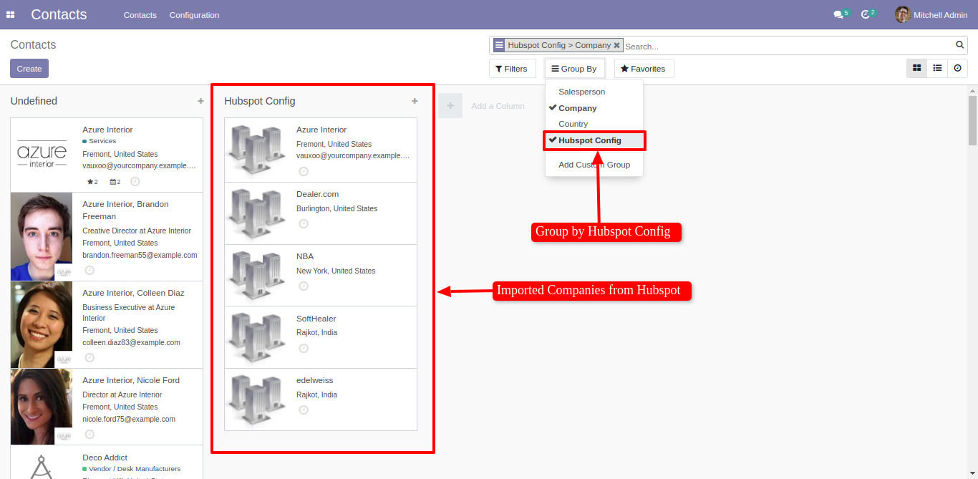The height and width of the screenshot is (479, 978).
Task: Click Add a Column
Action: (x=498, y=106)
